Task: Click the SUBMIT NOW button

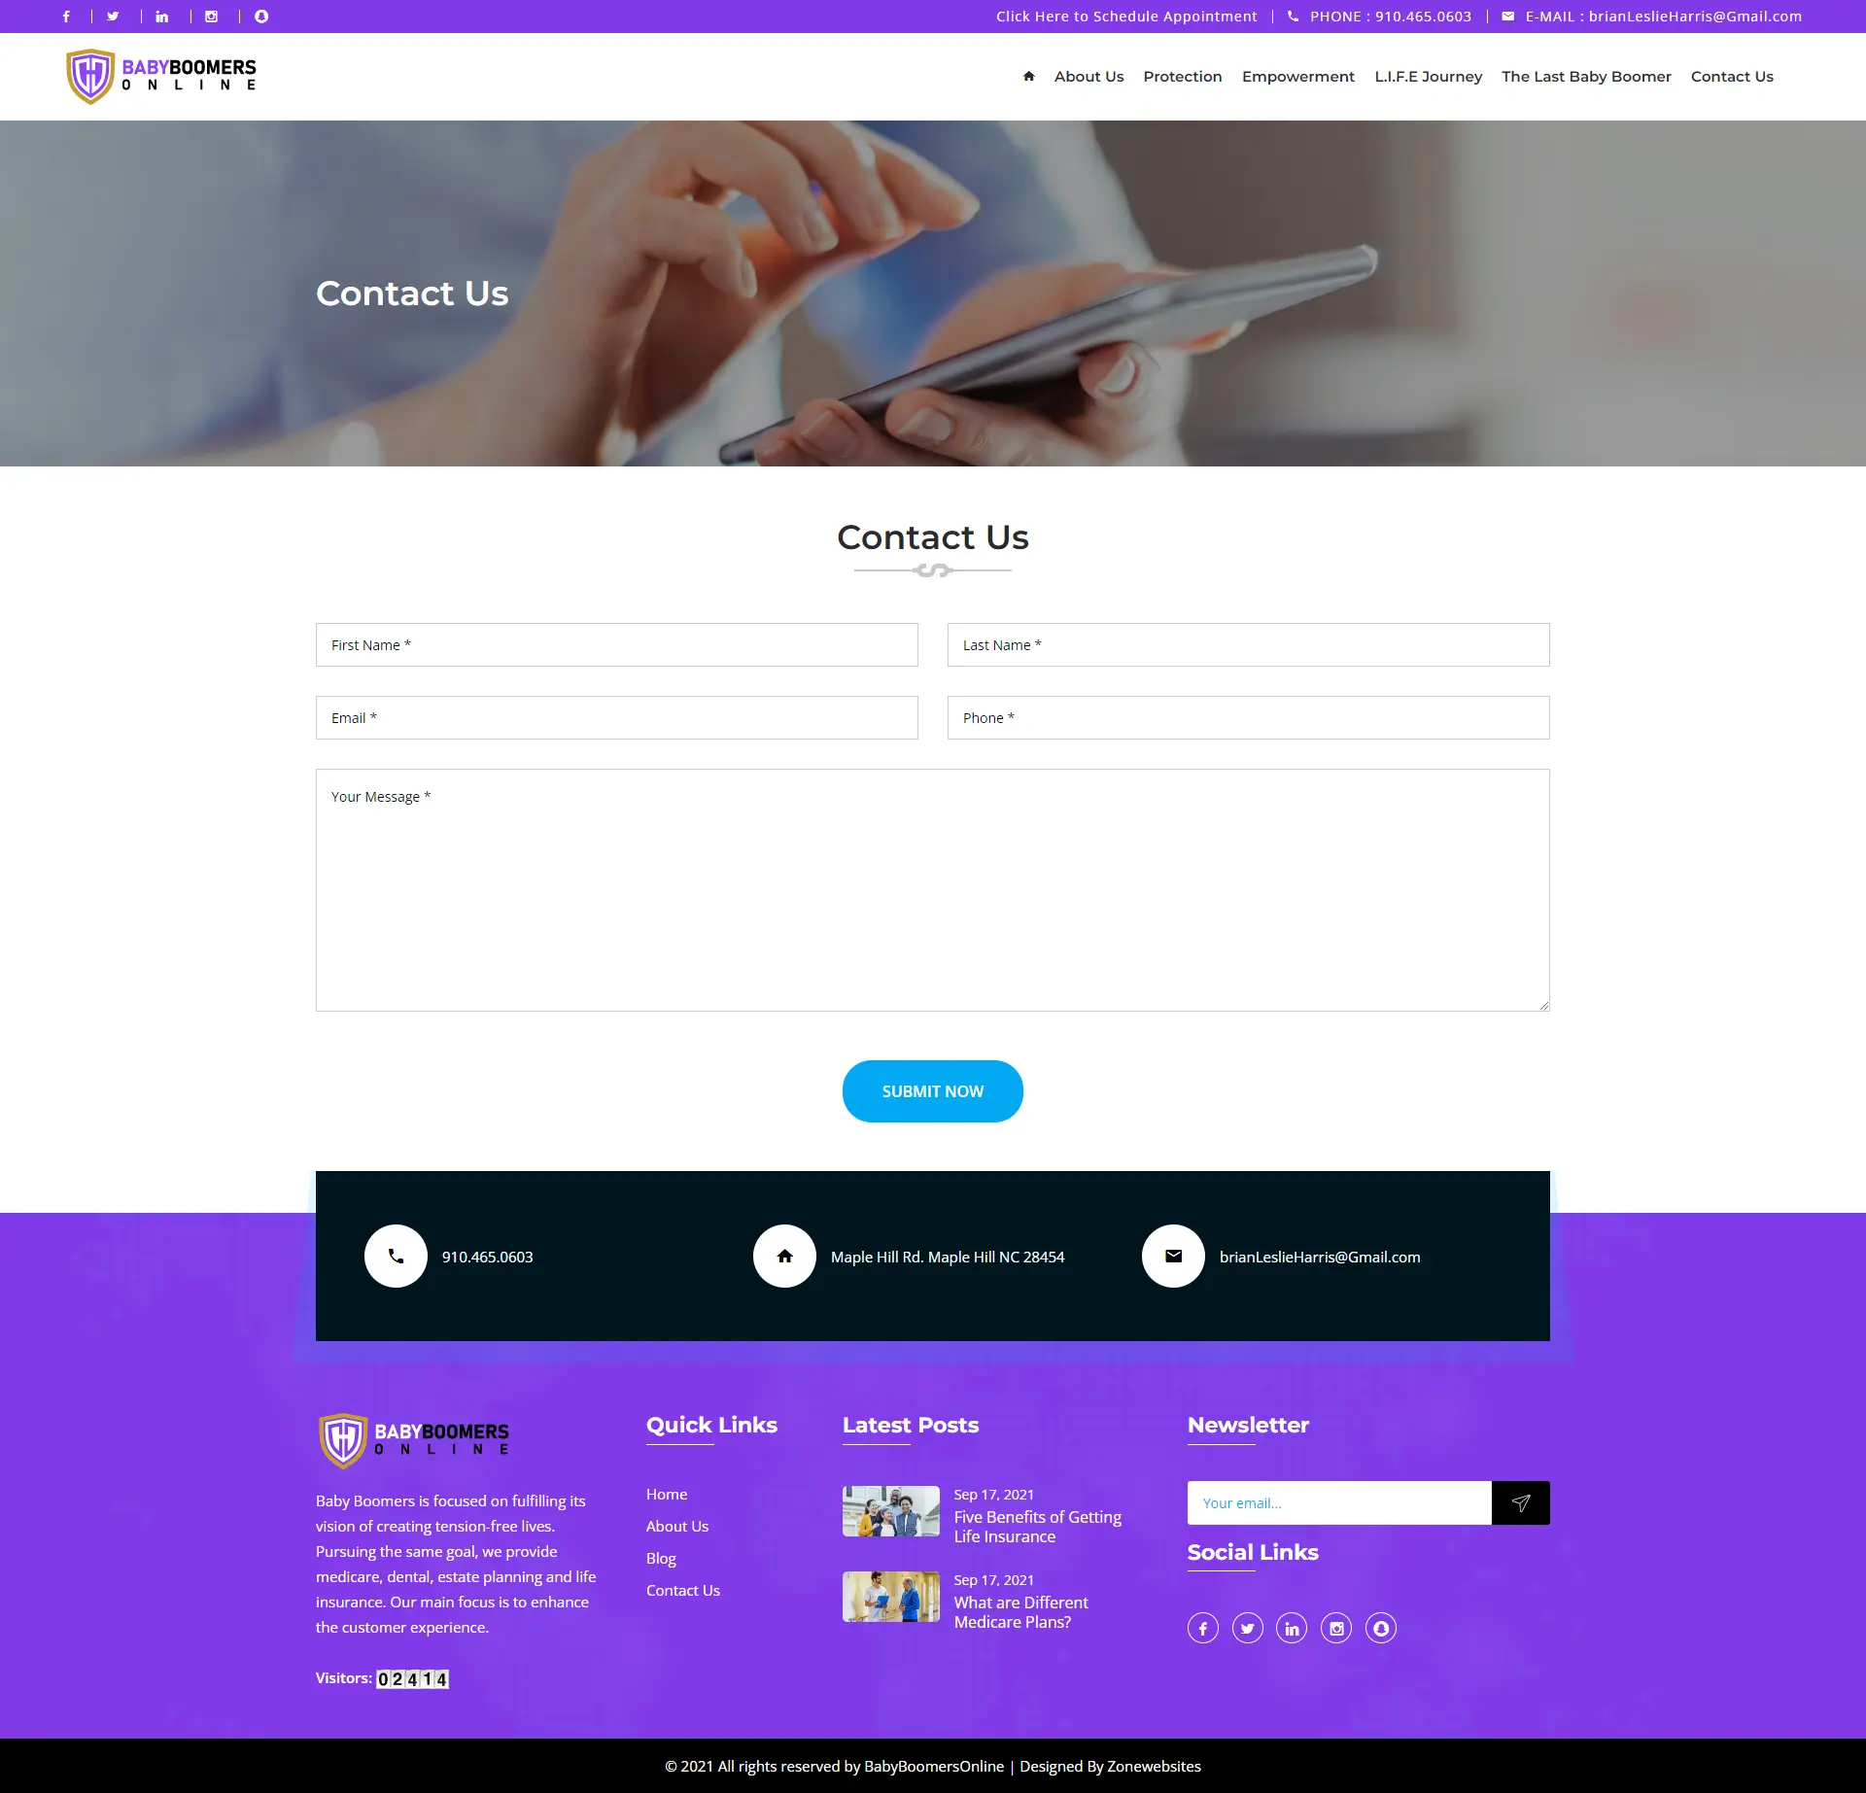Action: 931,1091
